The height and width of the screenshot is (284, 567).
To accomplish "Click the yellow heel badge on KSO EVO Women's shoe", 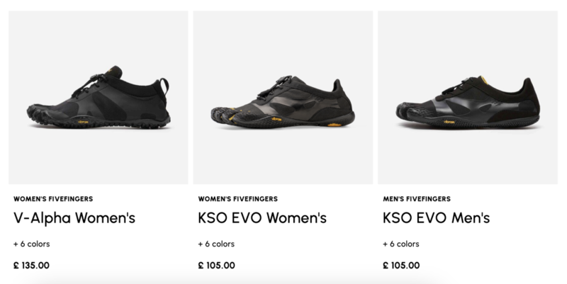I will pyautogui.click(x=335, y=125).
